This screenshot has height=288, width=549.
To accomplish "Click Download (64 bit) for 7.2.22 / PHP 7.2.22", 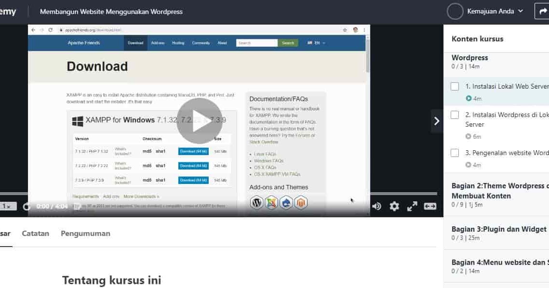I will pyautogui.click(x=193, y=166).
